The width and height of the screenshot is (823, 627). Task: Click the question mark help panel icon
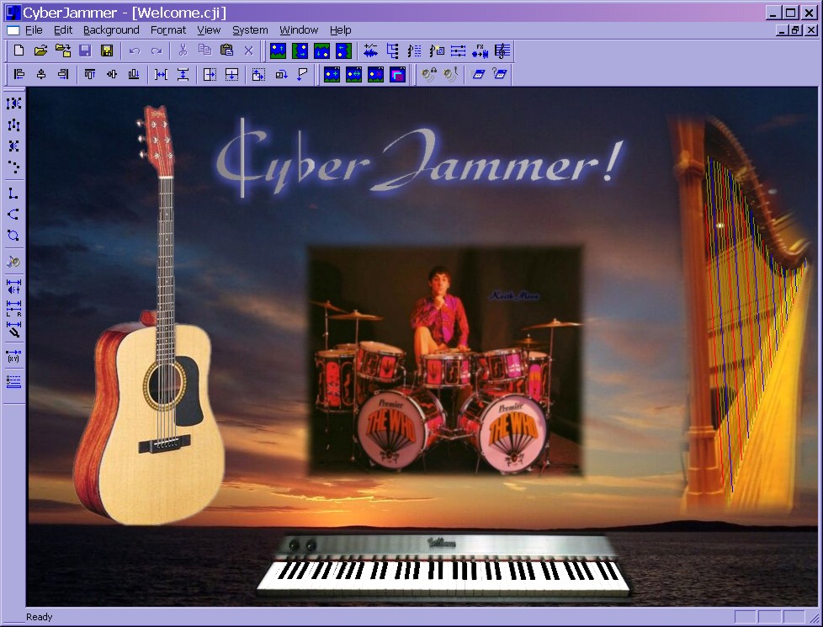pyautogui.click(x=500, y=75)
